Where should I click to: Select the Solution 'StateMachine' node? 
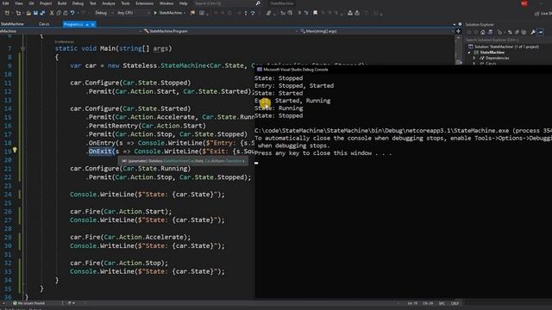pos(506,46)
